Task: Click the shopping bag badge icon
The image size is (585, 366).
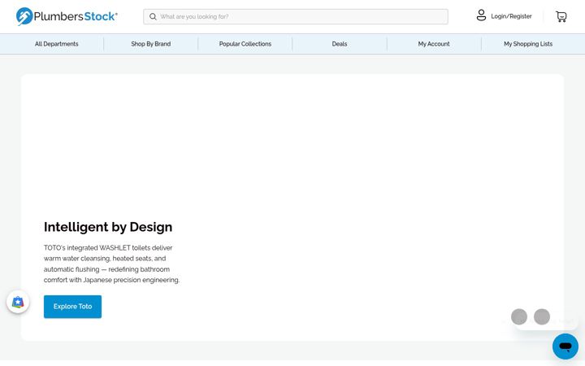Action: [x=18, y=302]
